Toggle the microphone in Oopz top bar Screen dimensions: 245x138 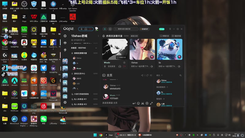(x=81, y=29)
